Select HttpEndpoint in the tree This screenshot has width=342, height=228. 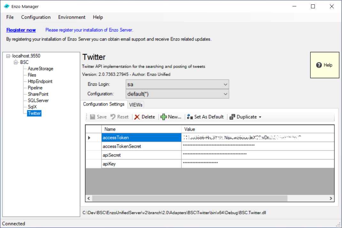tap(40, 81)
